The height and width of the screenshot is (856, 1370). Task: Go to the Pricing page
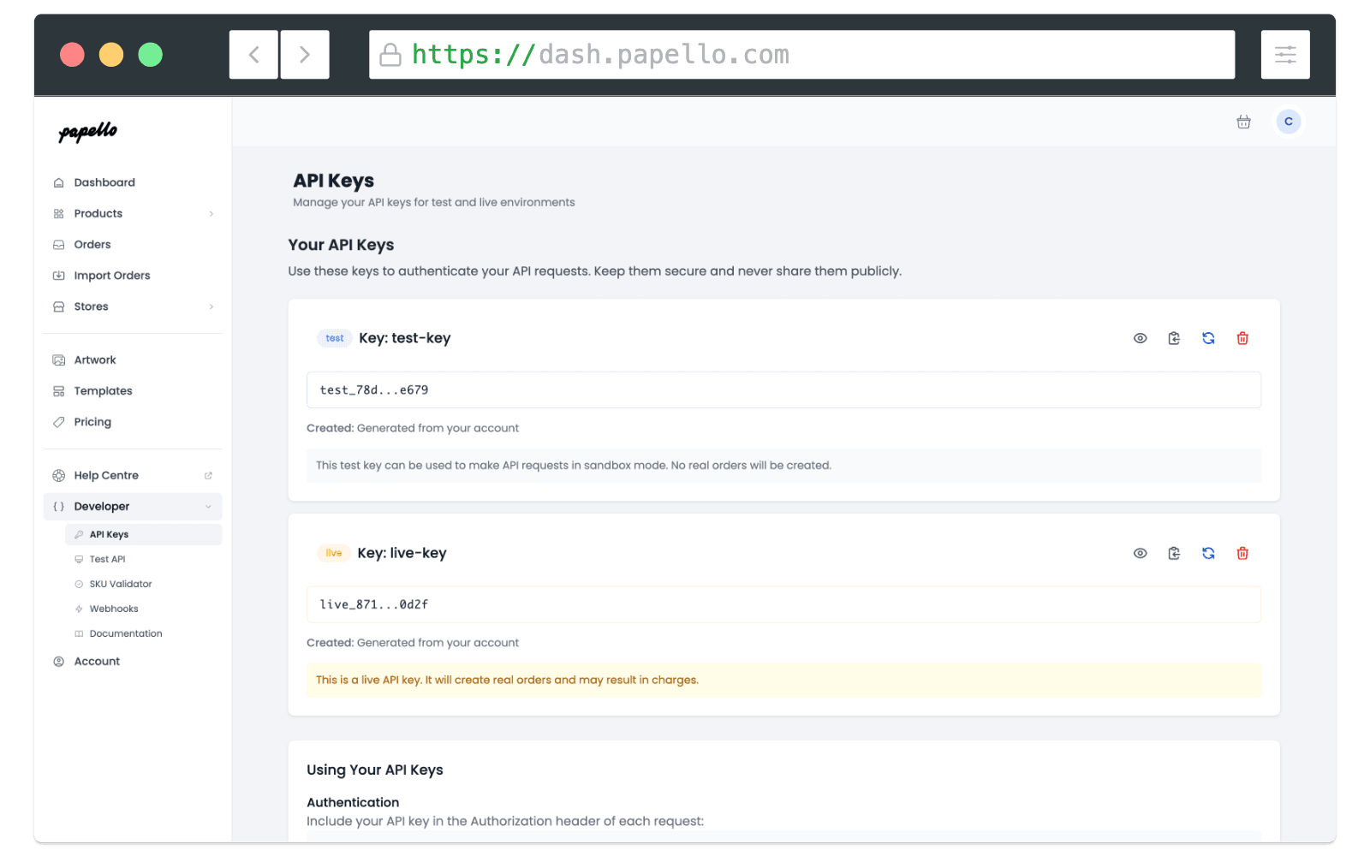point(92,421)
